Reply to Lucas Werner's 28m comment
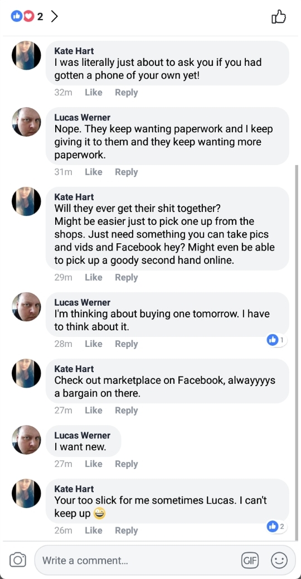 (126, 344)
